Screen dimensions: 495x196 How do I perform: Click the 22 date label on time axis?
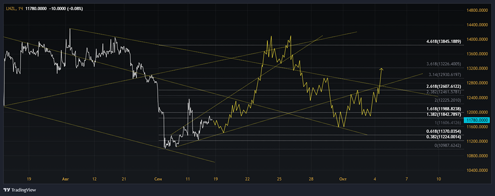pos(247,179)
